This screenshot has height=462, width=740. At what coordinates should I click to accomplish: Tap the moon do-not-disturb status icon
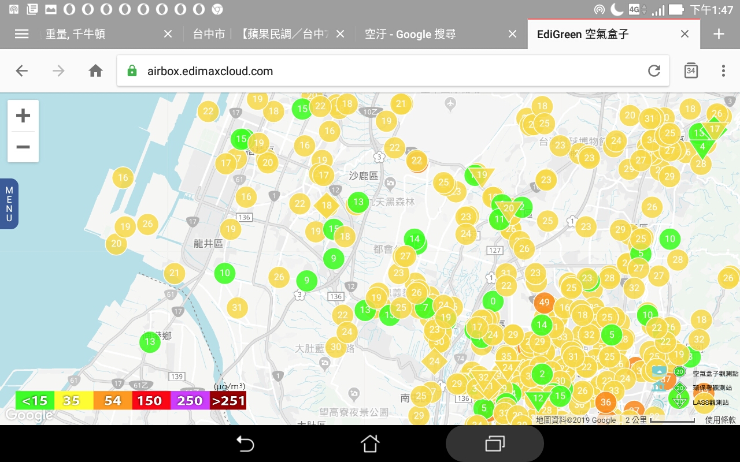click(x=617, y=9)
